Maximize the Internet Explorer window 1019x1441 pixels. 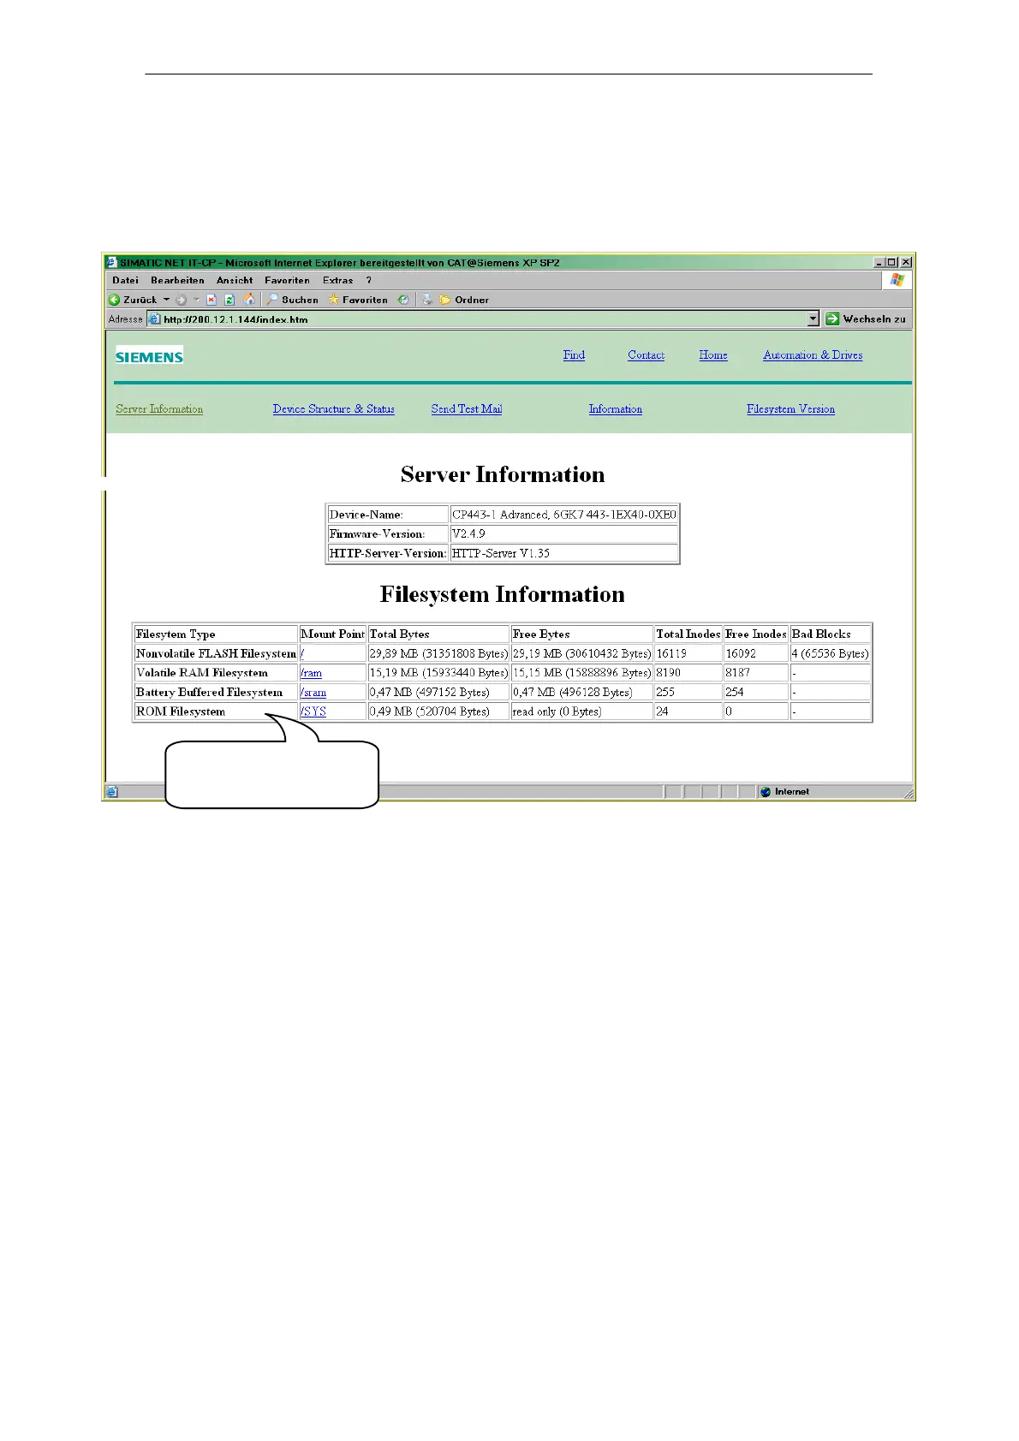pos(892,263)
